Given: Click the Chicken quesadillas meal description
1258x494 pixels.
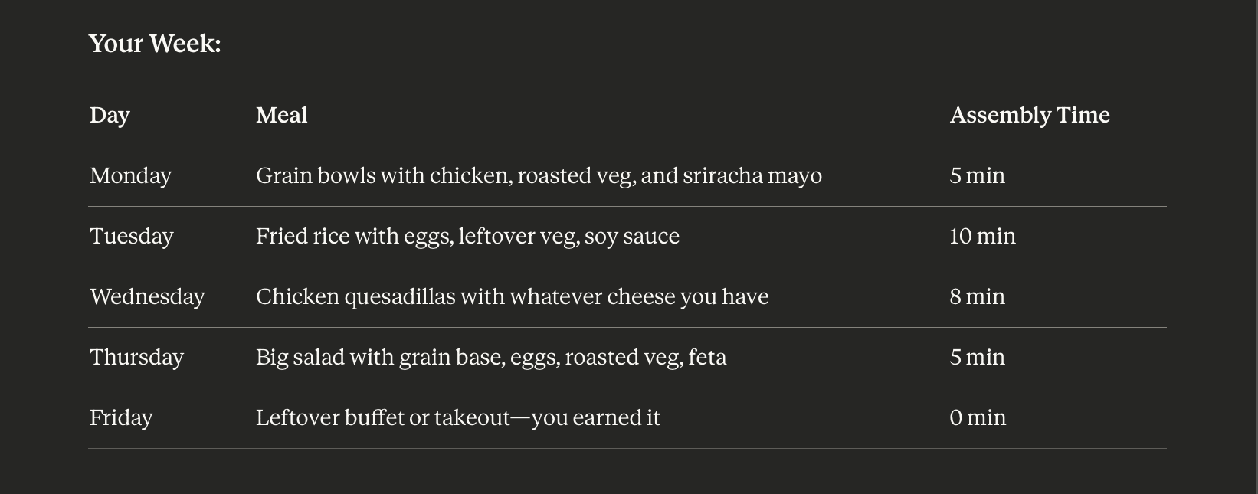Looking at the screenshot, I should [x=512, y=296].
